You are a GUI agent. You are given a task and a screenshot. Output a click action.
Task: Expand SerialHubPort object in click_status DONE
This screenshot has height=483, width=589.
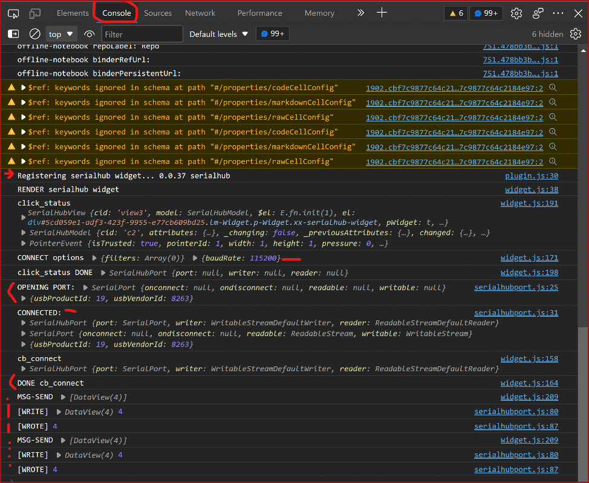pos(103,273)
